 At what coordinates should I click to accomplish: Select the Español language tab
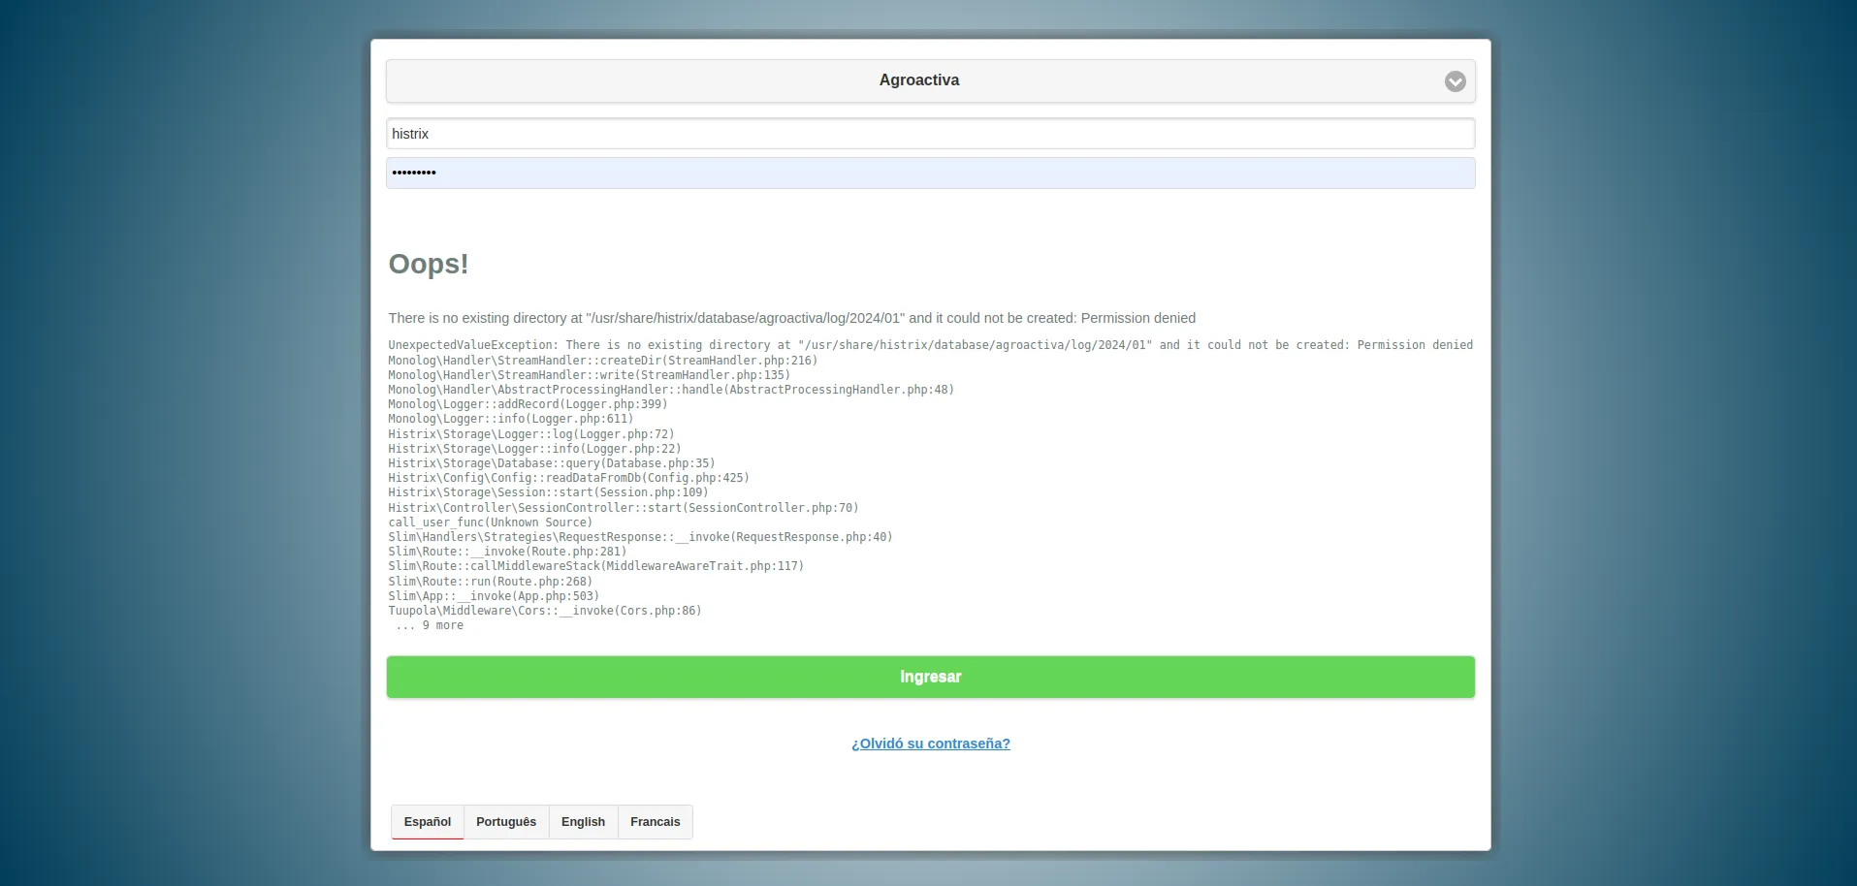(428, 822)
